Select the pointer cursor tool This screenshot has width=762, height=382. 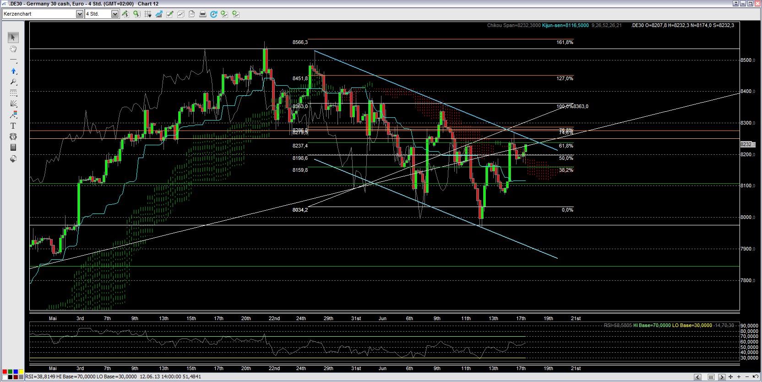13,38
